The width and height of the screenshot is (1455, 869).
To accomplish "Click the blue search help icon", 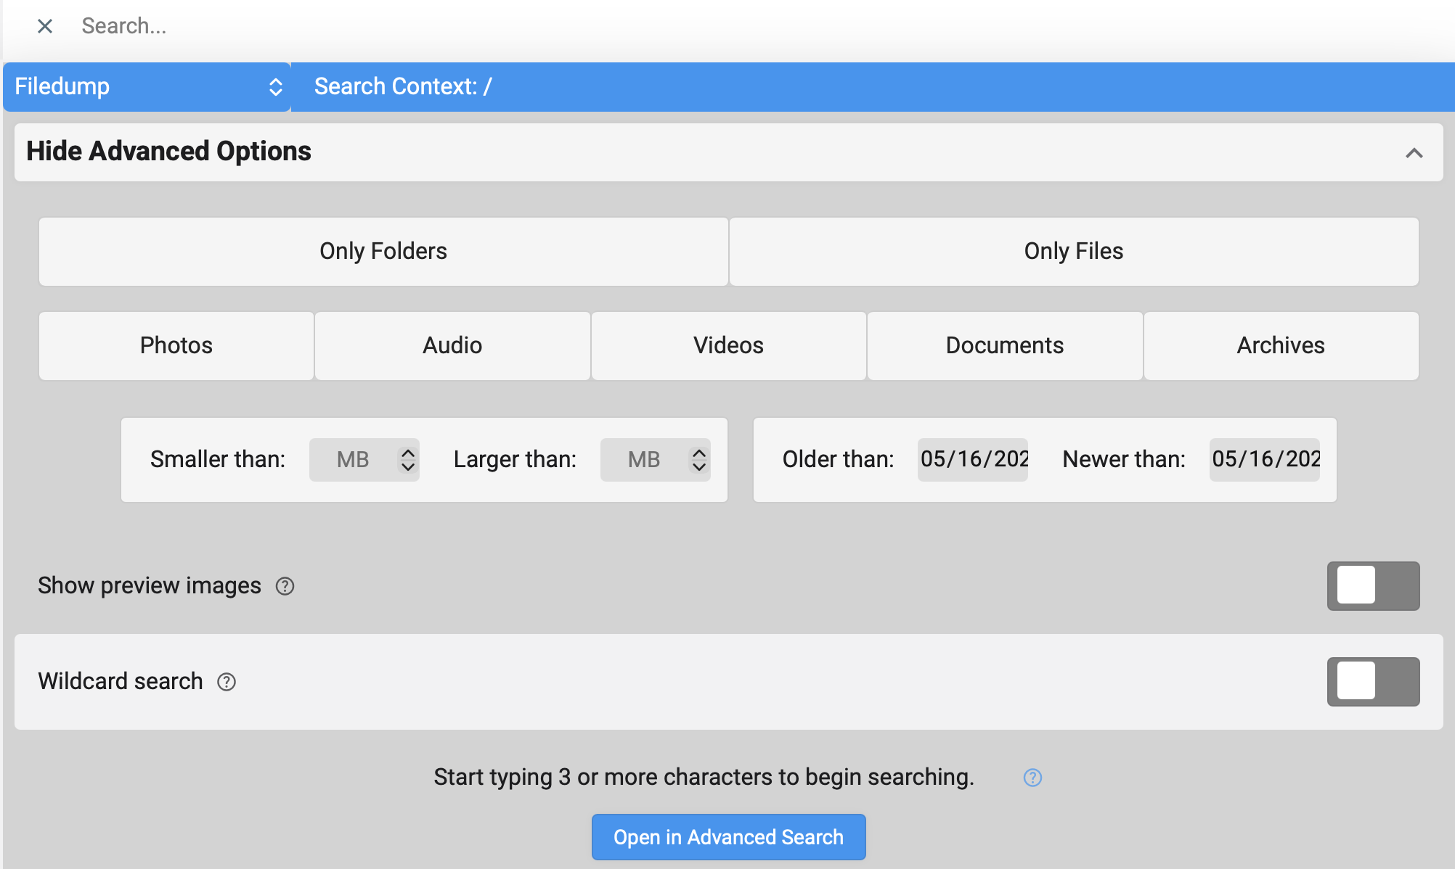I will click(1032, 778).
